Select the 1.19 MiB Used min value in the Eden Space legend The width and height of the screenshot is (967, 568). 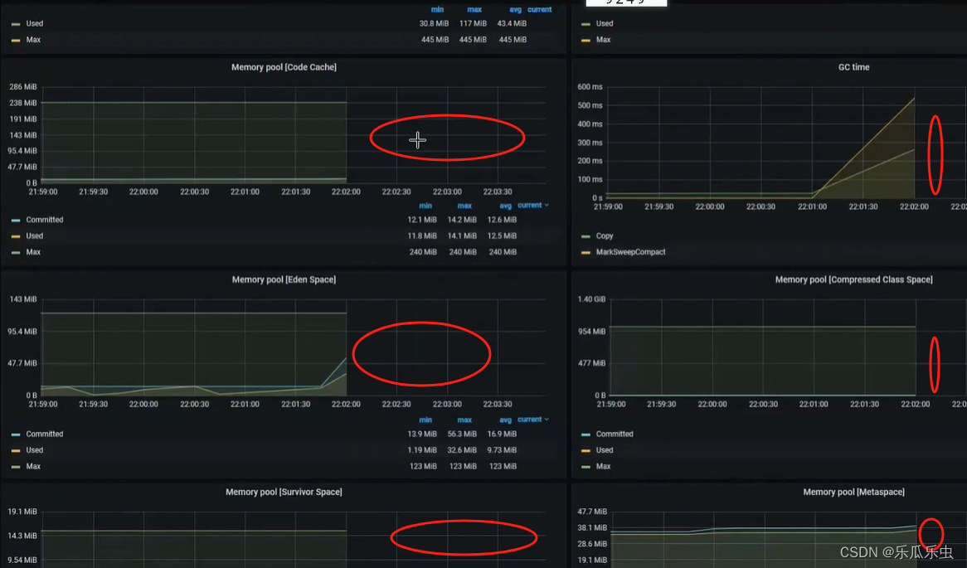point(422,449)
